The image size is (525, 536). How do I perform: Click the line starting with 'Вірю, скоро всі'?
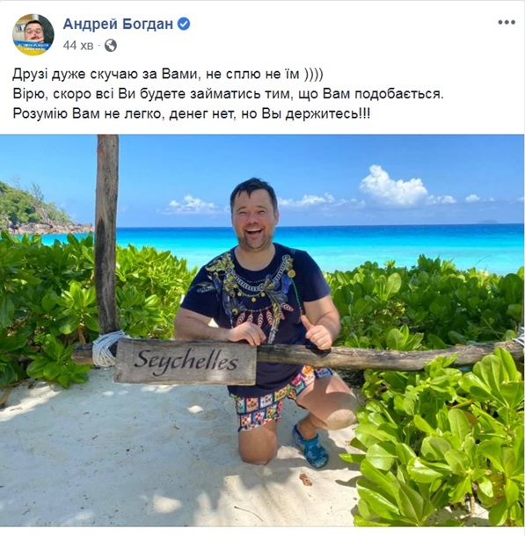(x=228, y=94)
